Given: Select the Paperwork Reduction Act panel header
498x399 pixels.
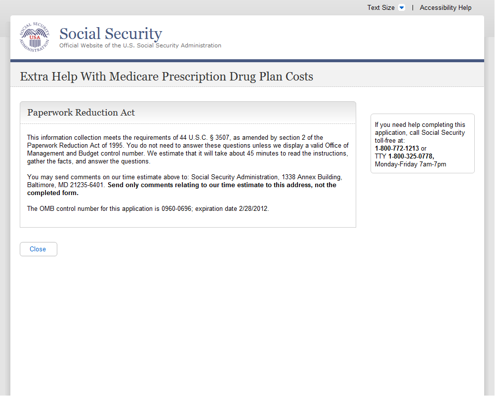Looking at the screenshot, I should (x=81, y=113).
